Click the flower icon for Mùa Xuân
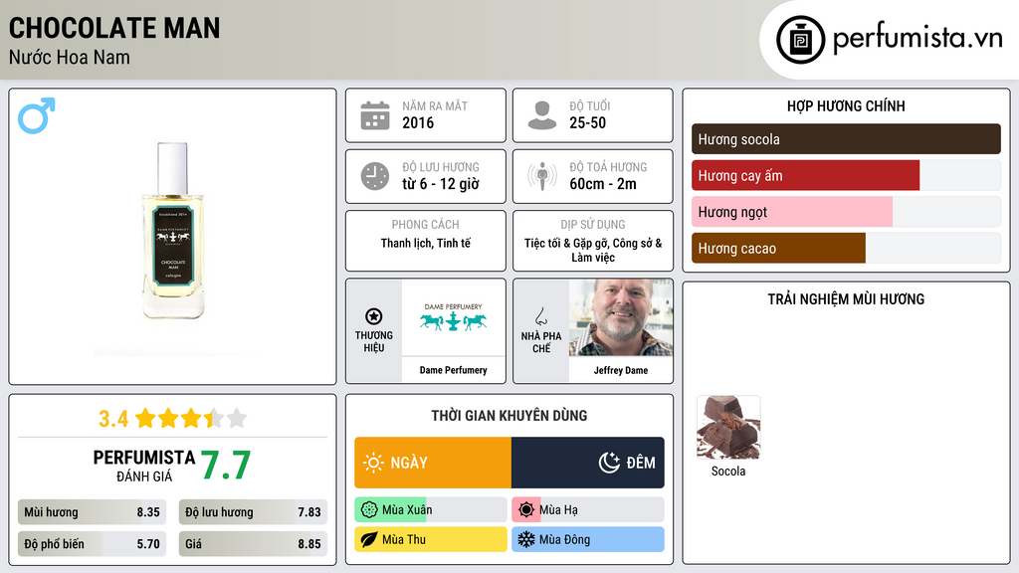Viewport: 1019px width, 573px height. [x=369, y=510]
